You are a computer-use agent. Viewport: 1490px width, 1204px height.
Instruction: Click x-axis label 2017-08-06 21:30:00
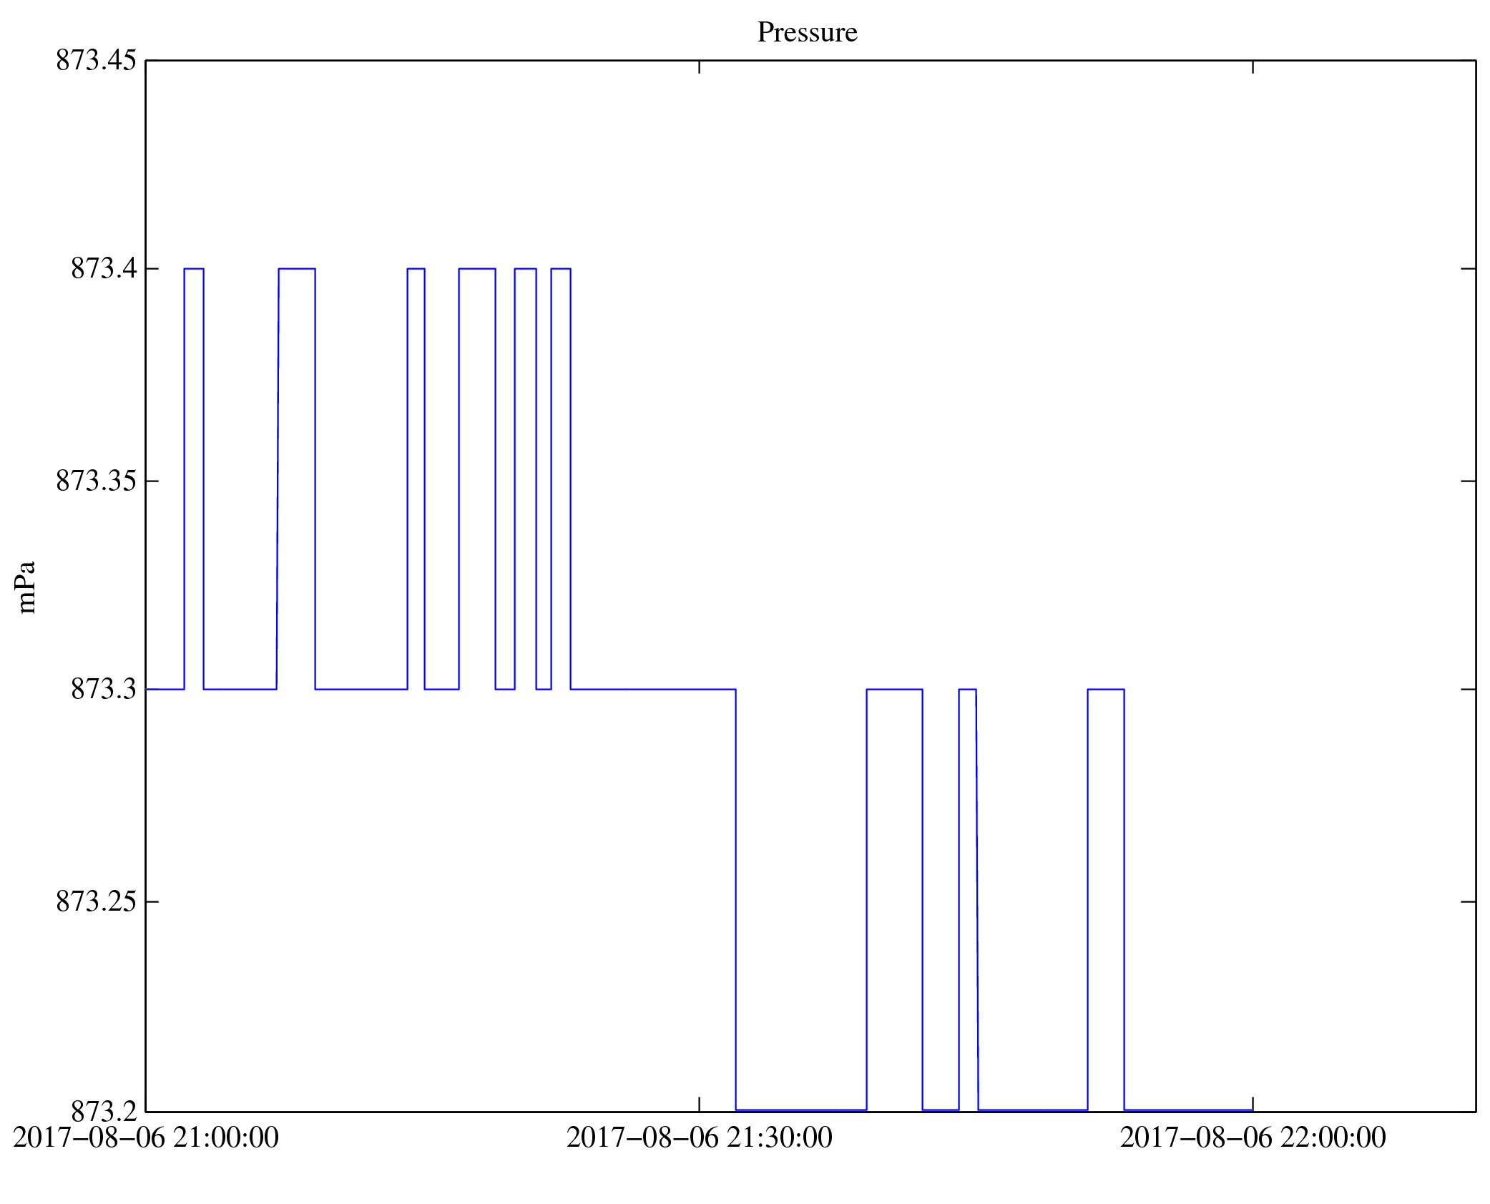(x=700, y=1137)
